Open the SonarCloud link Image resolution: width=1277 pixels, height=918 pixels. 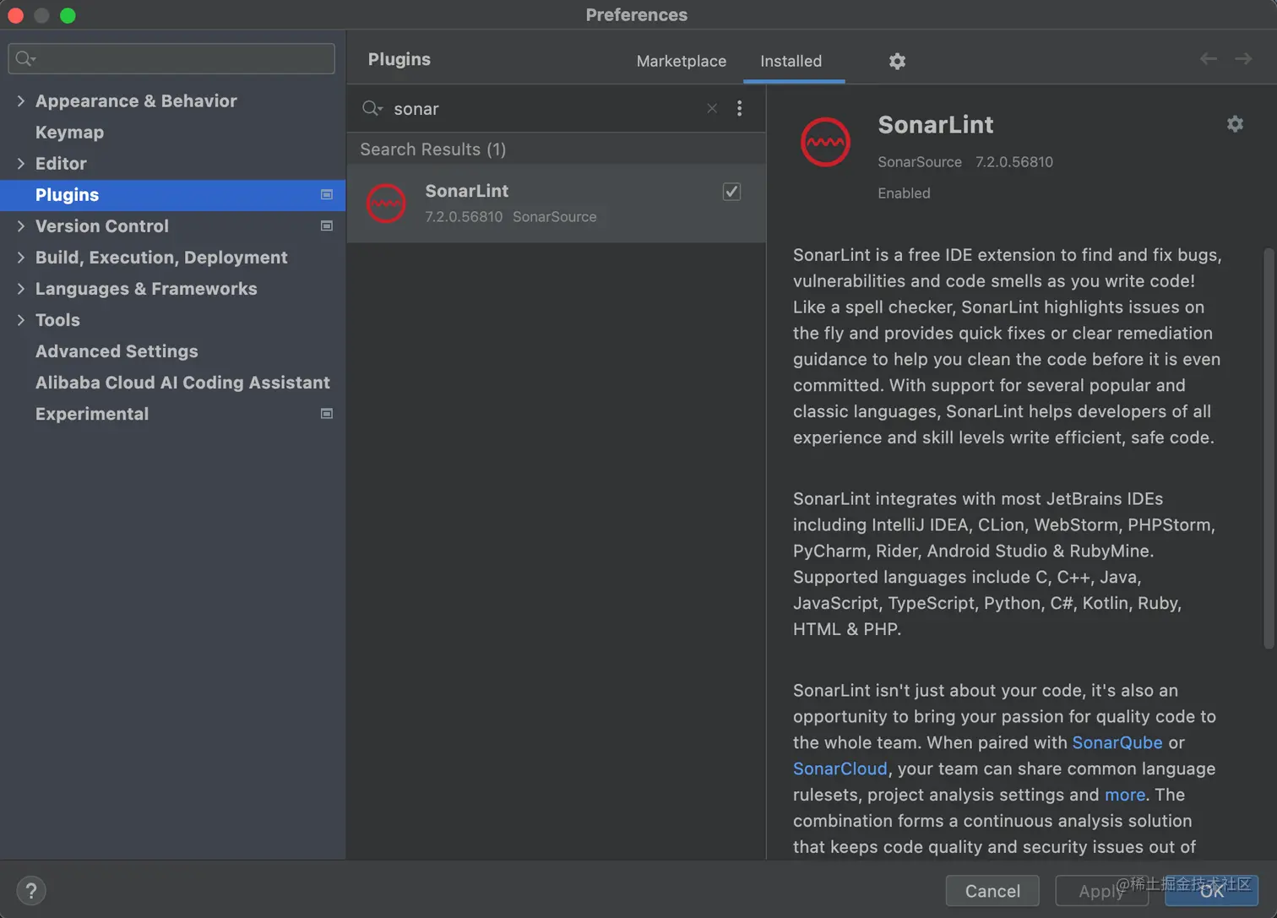[x=840, y=769]
